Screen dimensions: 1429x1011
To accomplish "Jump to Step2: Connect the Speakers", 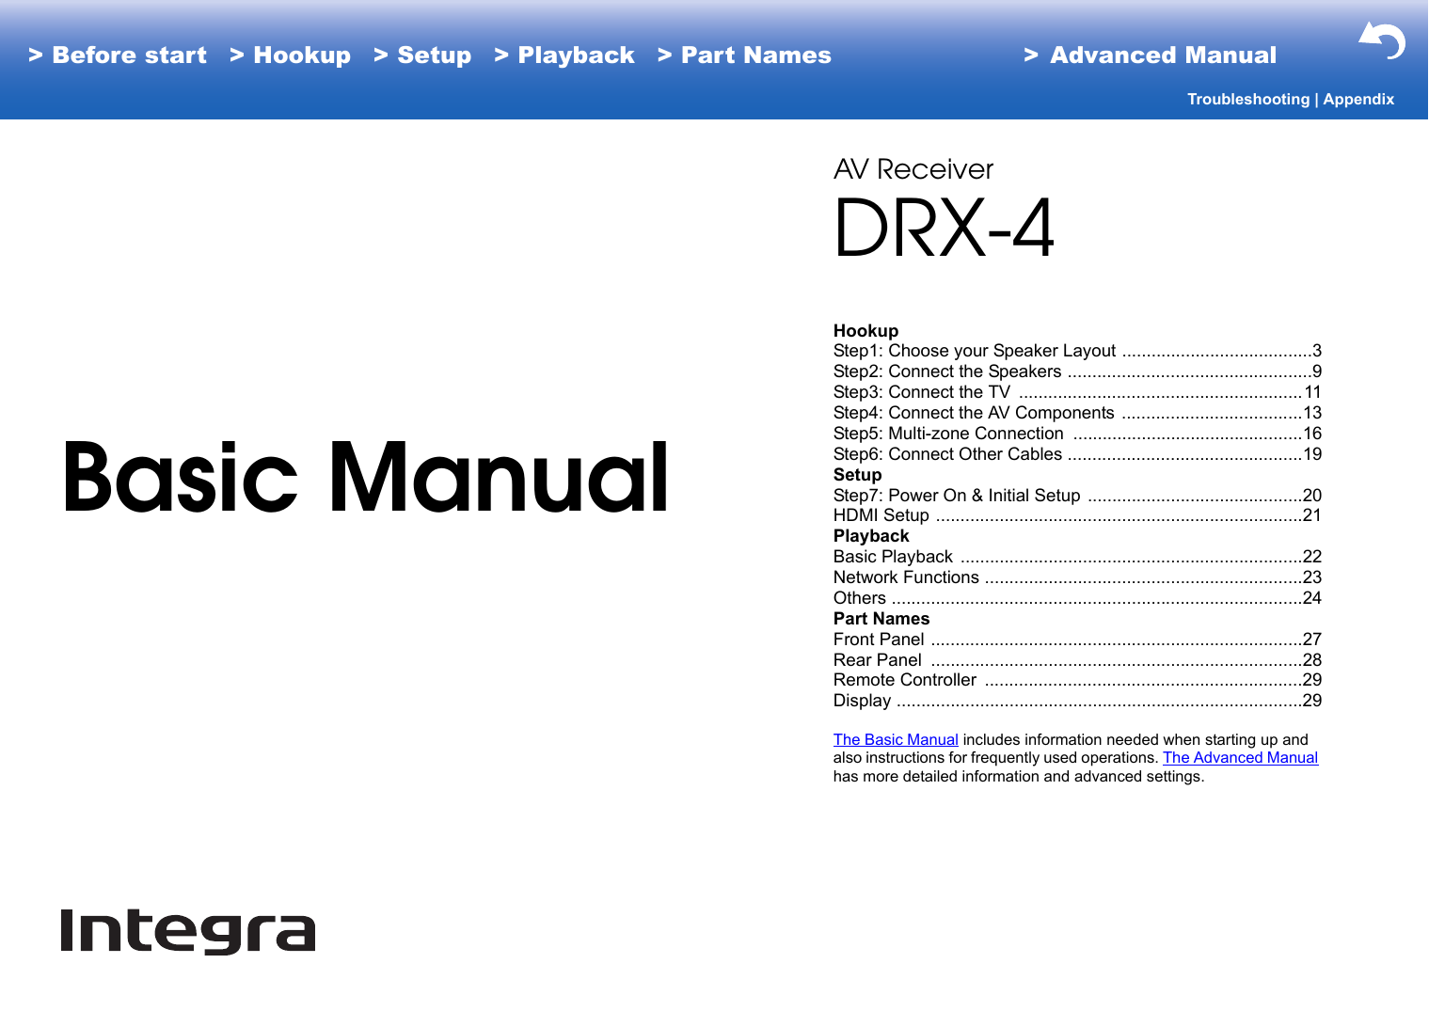I will (1077, 371).
